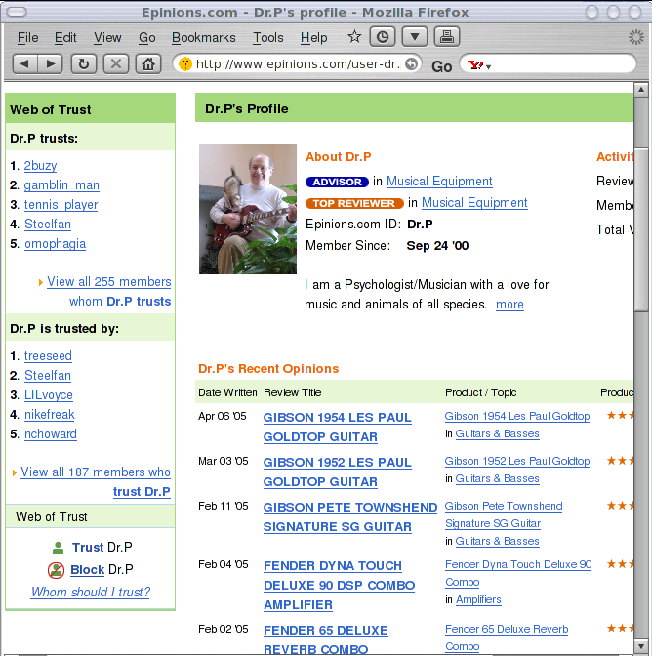Open the Bookmarks menu
The image size is (652, 656).
pyautogui.click(x=204, y=38)
